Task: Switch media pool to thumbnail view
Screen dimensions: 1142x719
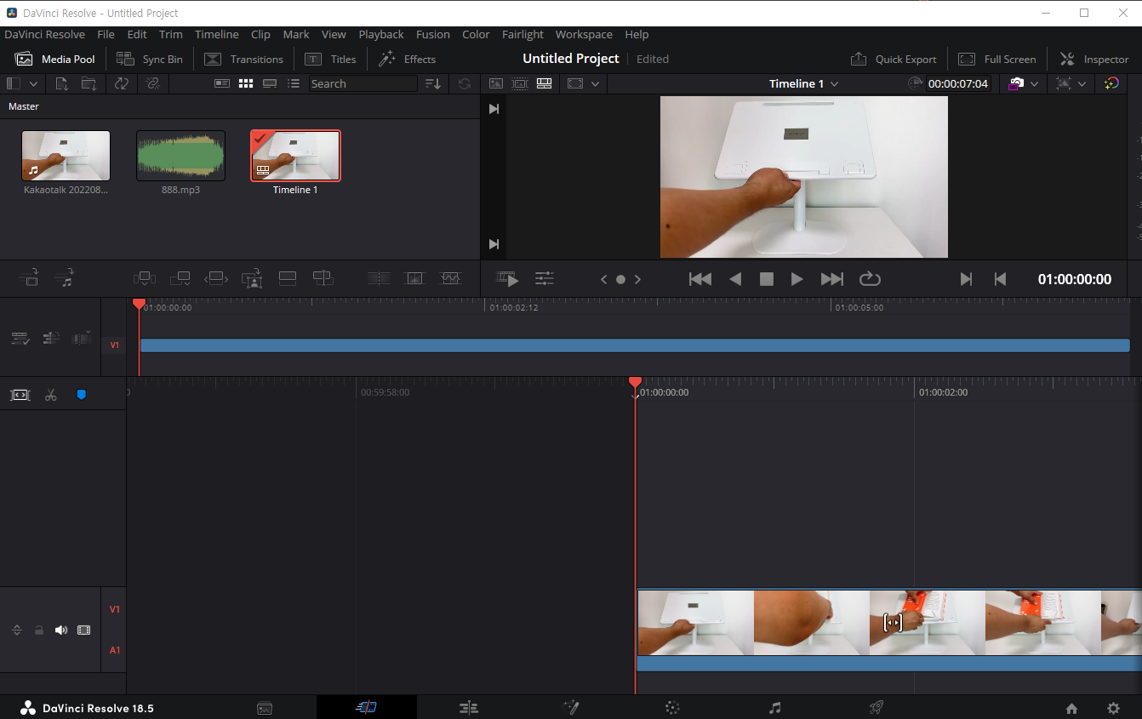Action: [x=246, y=83]
